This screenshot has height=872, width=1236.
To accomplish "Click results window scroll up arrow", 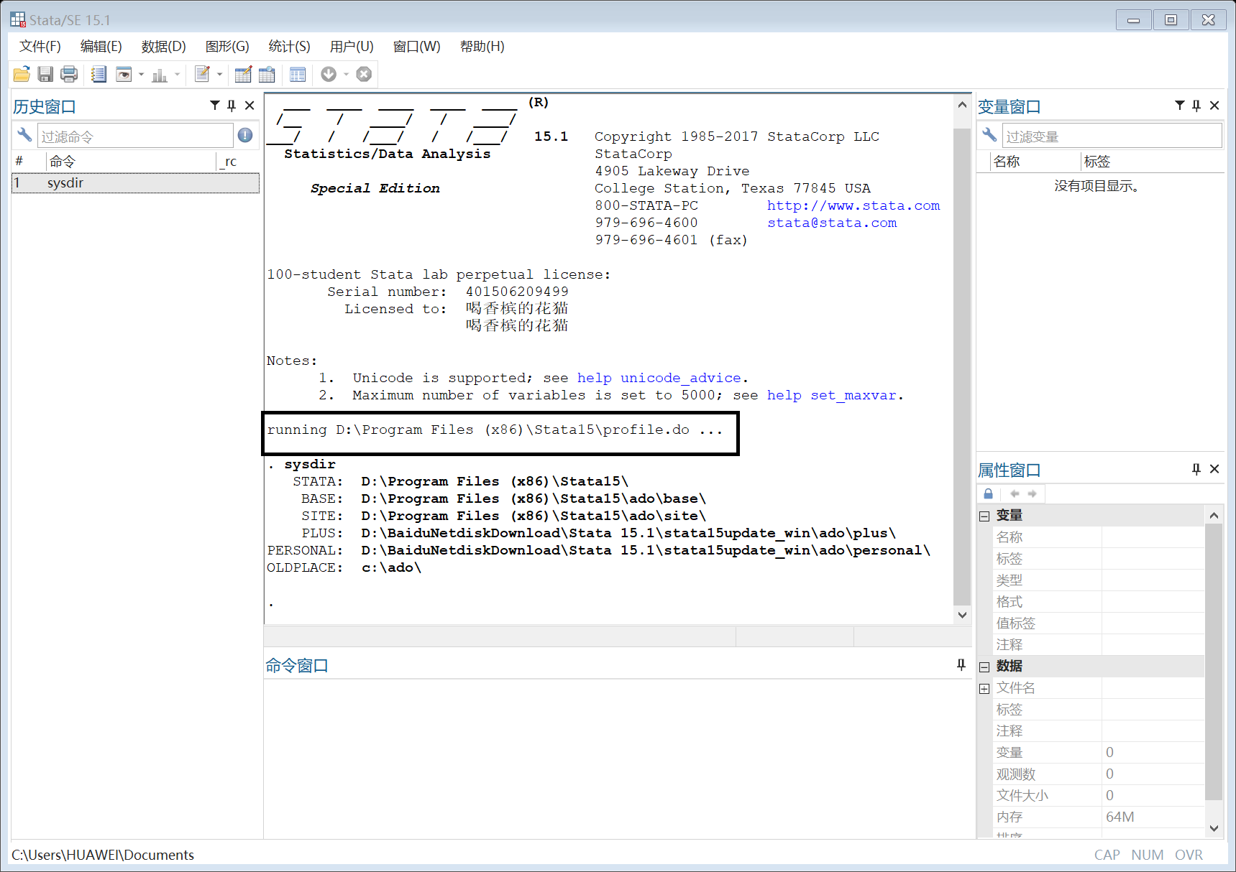I will (x=962, y=105).
